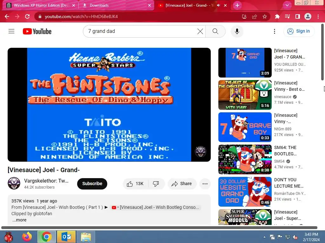The image size is (325, 243).
Task: Close the Windows XP Horror Edition tab
Action: point(74,5)
